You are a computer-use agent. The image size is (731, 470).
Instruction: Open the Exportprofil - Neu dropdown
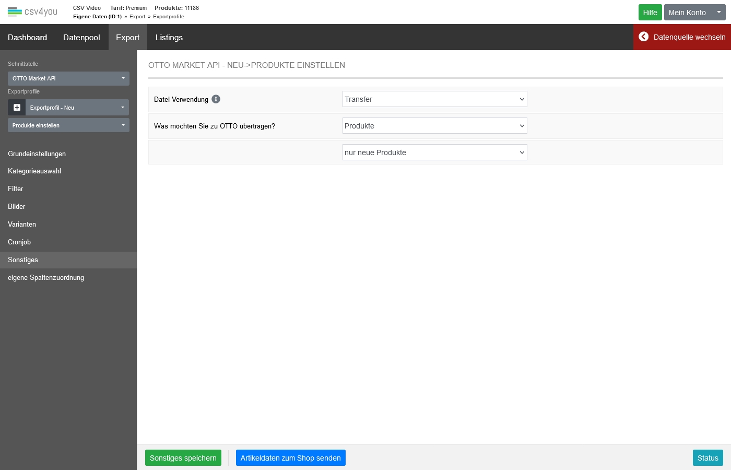77,108
